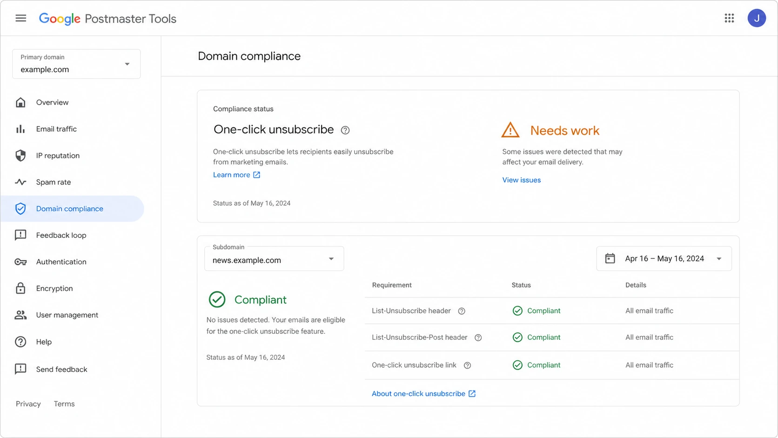Click the Encryption lock icon
This screenshot has width=778, height=438.
click(20, 288)
